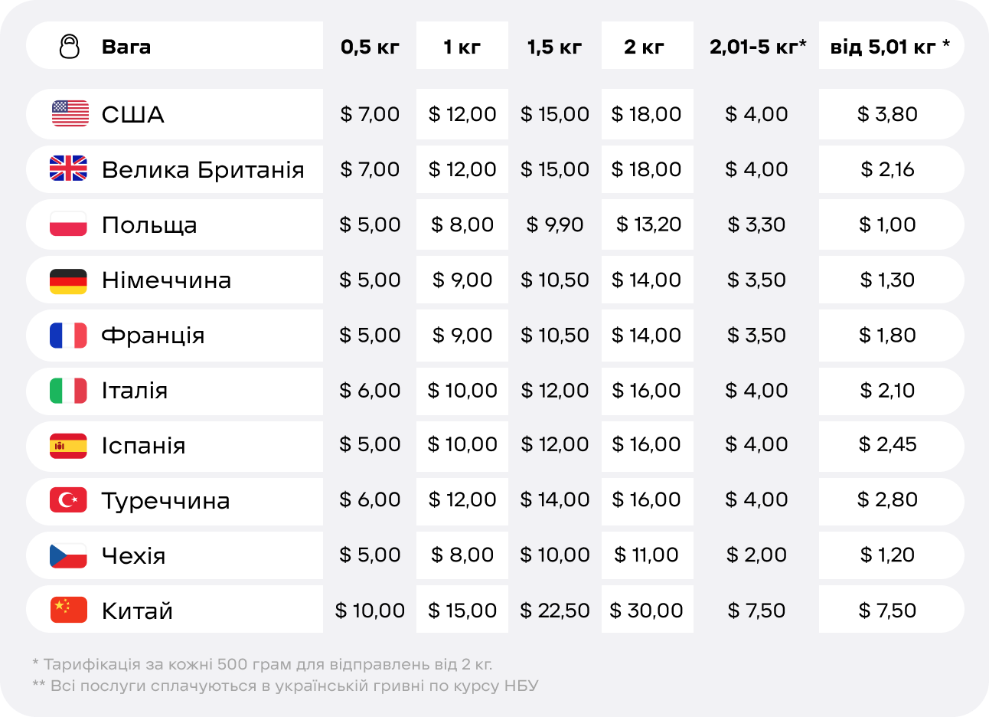The image size is (989, 717).
Task: Click the Italy flag icon
Action: coord(69,390)
